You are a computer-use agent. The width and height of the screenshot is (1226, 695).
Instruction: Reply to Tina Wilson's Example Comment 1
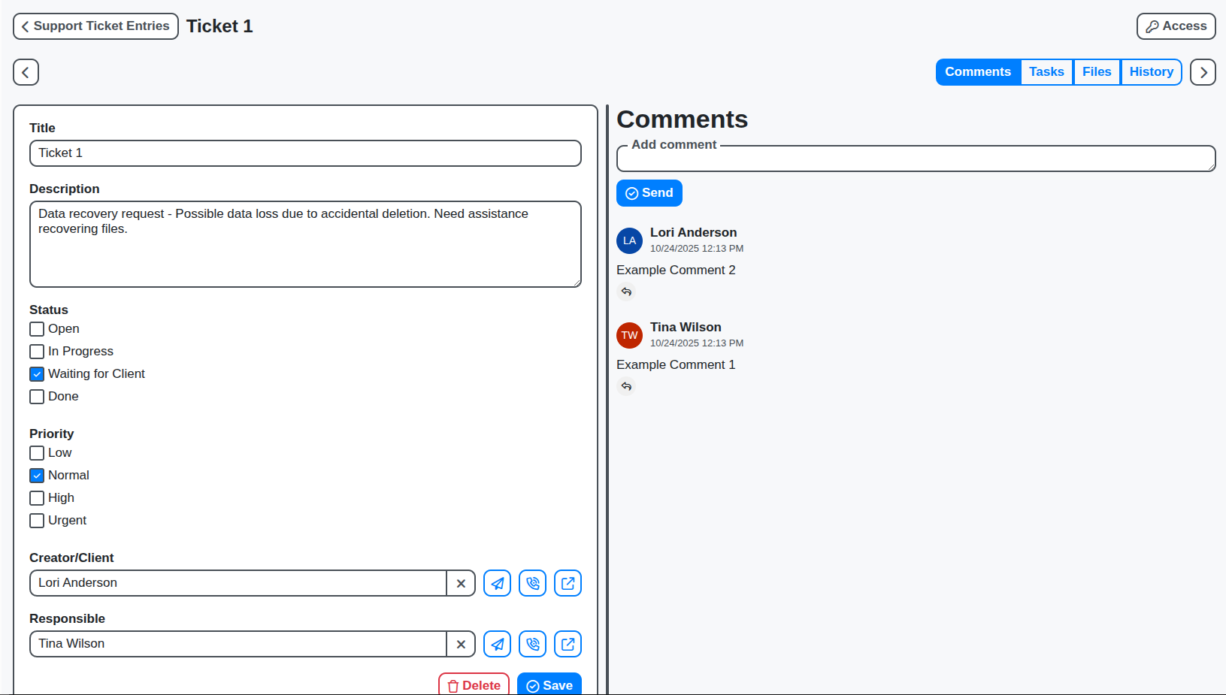[626, 386]
